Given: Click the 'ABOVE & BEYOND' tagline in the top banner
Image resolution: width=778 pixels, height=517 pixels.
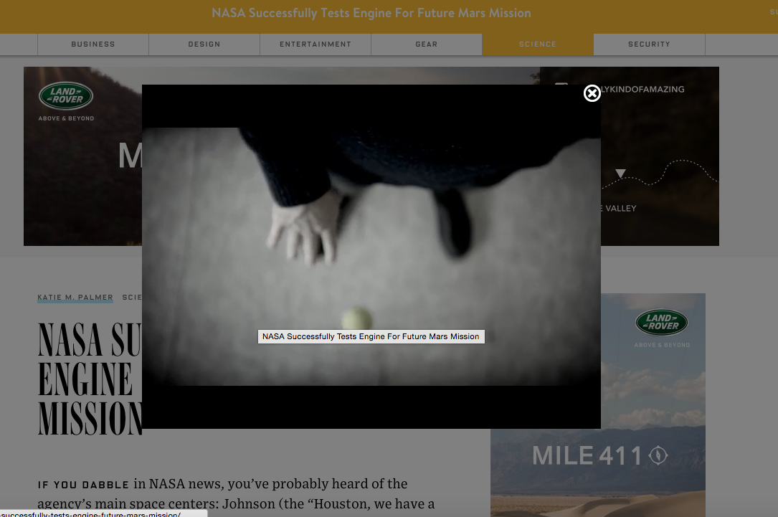Looking at the screenshot, I should coord(67,118).
